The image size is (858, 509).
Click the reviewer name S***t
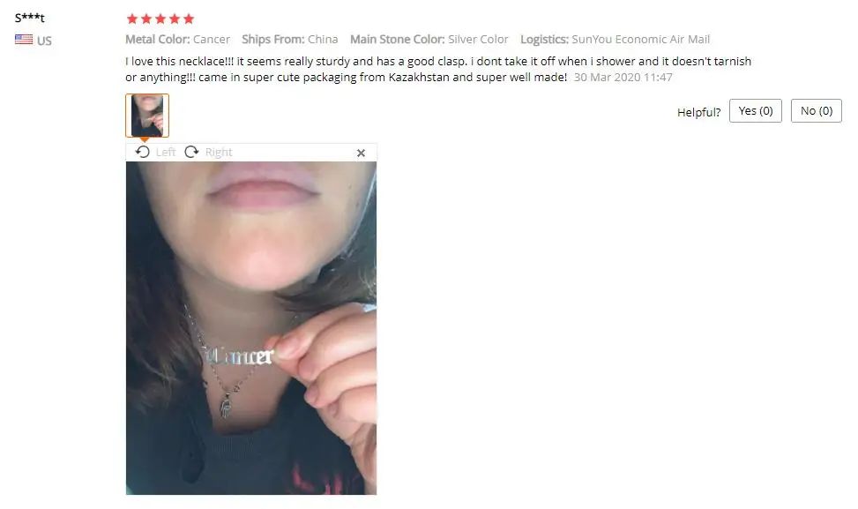pos(30,18)
